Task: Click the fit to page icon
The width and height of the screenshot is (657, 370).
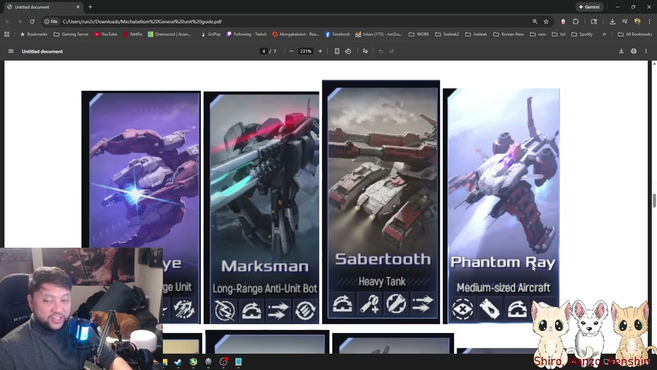Action: coord(337,51)
